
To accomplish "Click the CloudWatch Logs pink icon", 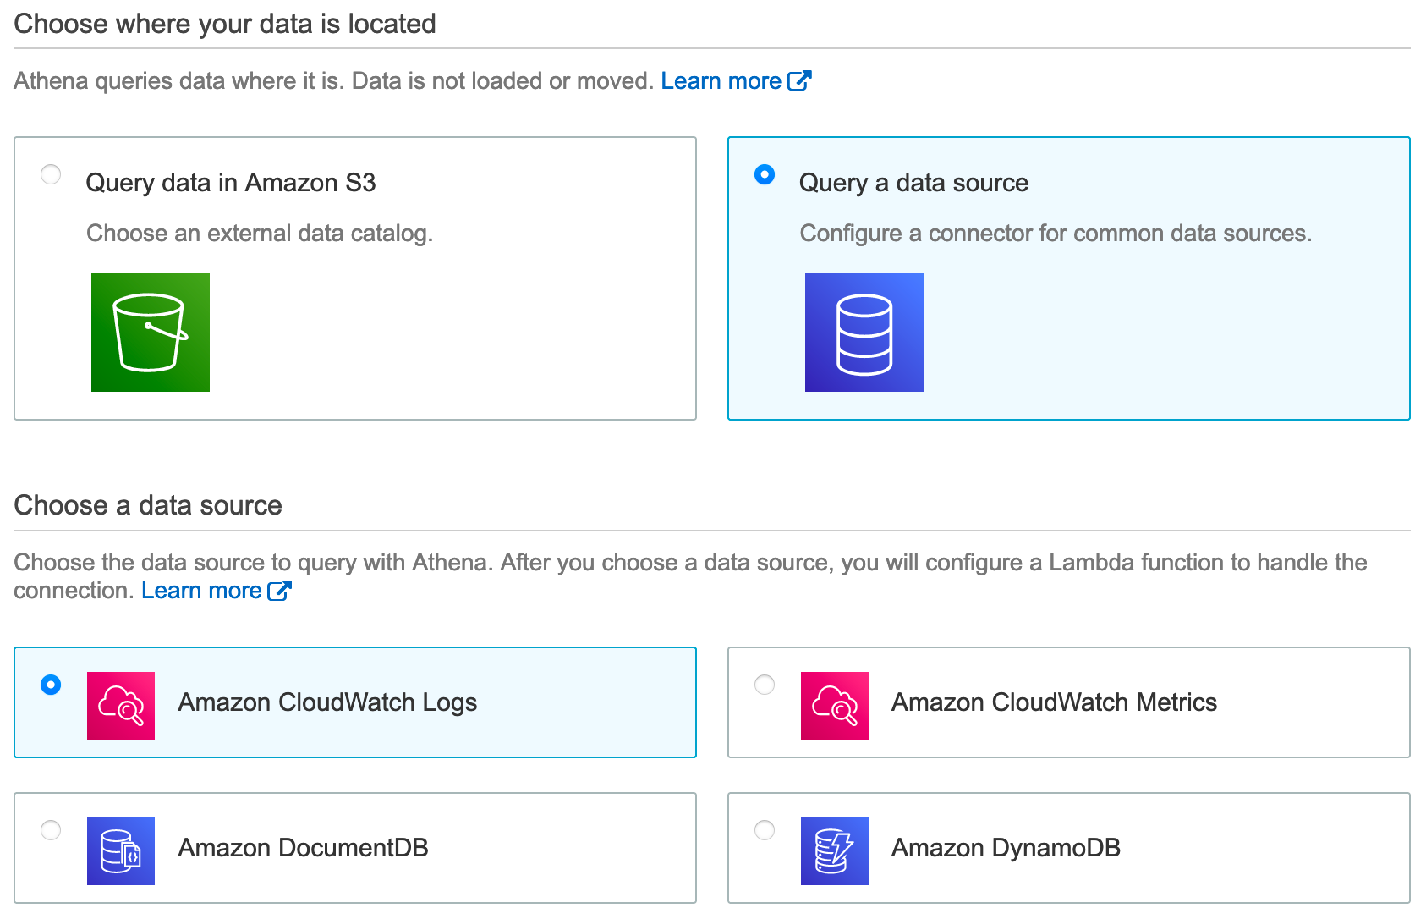I will pos(121,706).
